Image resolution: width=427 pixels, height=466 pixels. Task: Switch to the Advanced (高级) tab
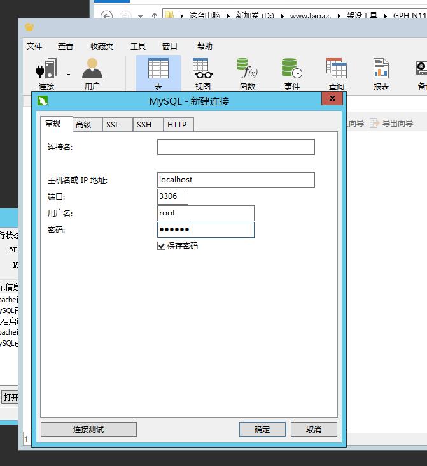(83, 125)
